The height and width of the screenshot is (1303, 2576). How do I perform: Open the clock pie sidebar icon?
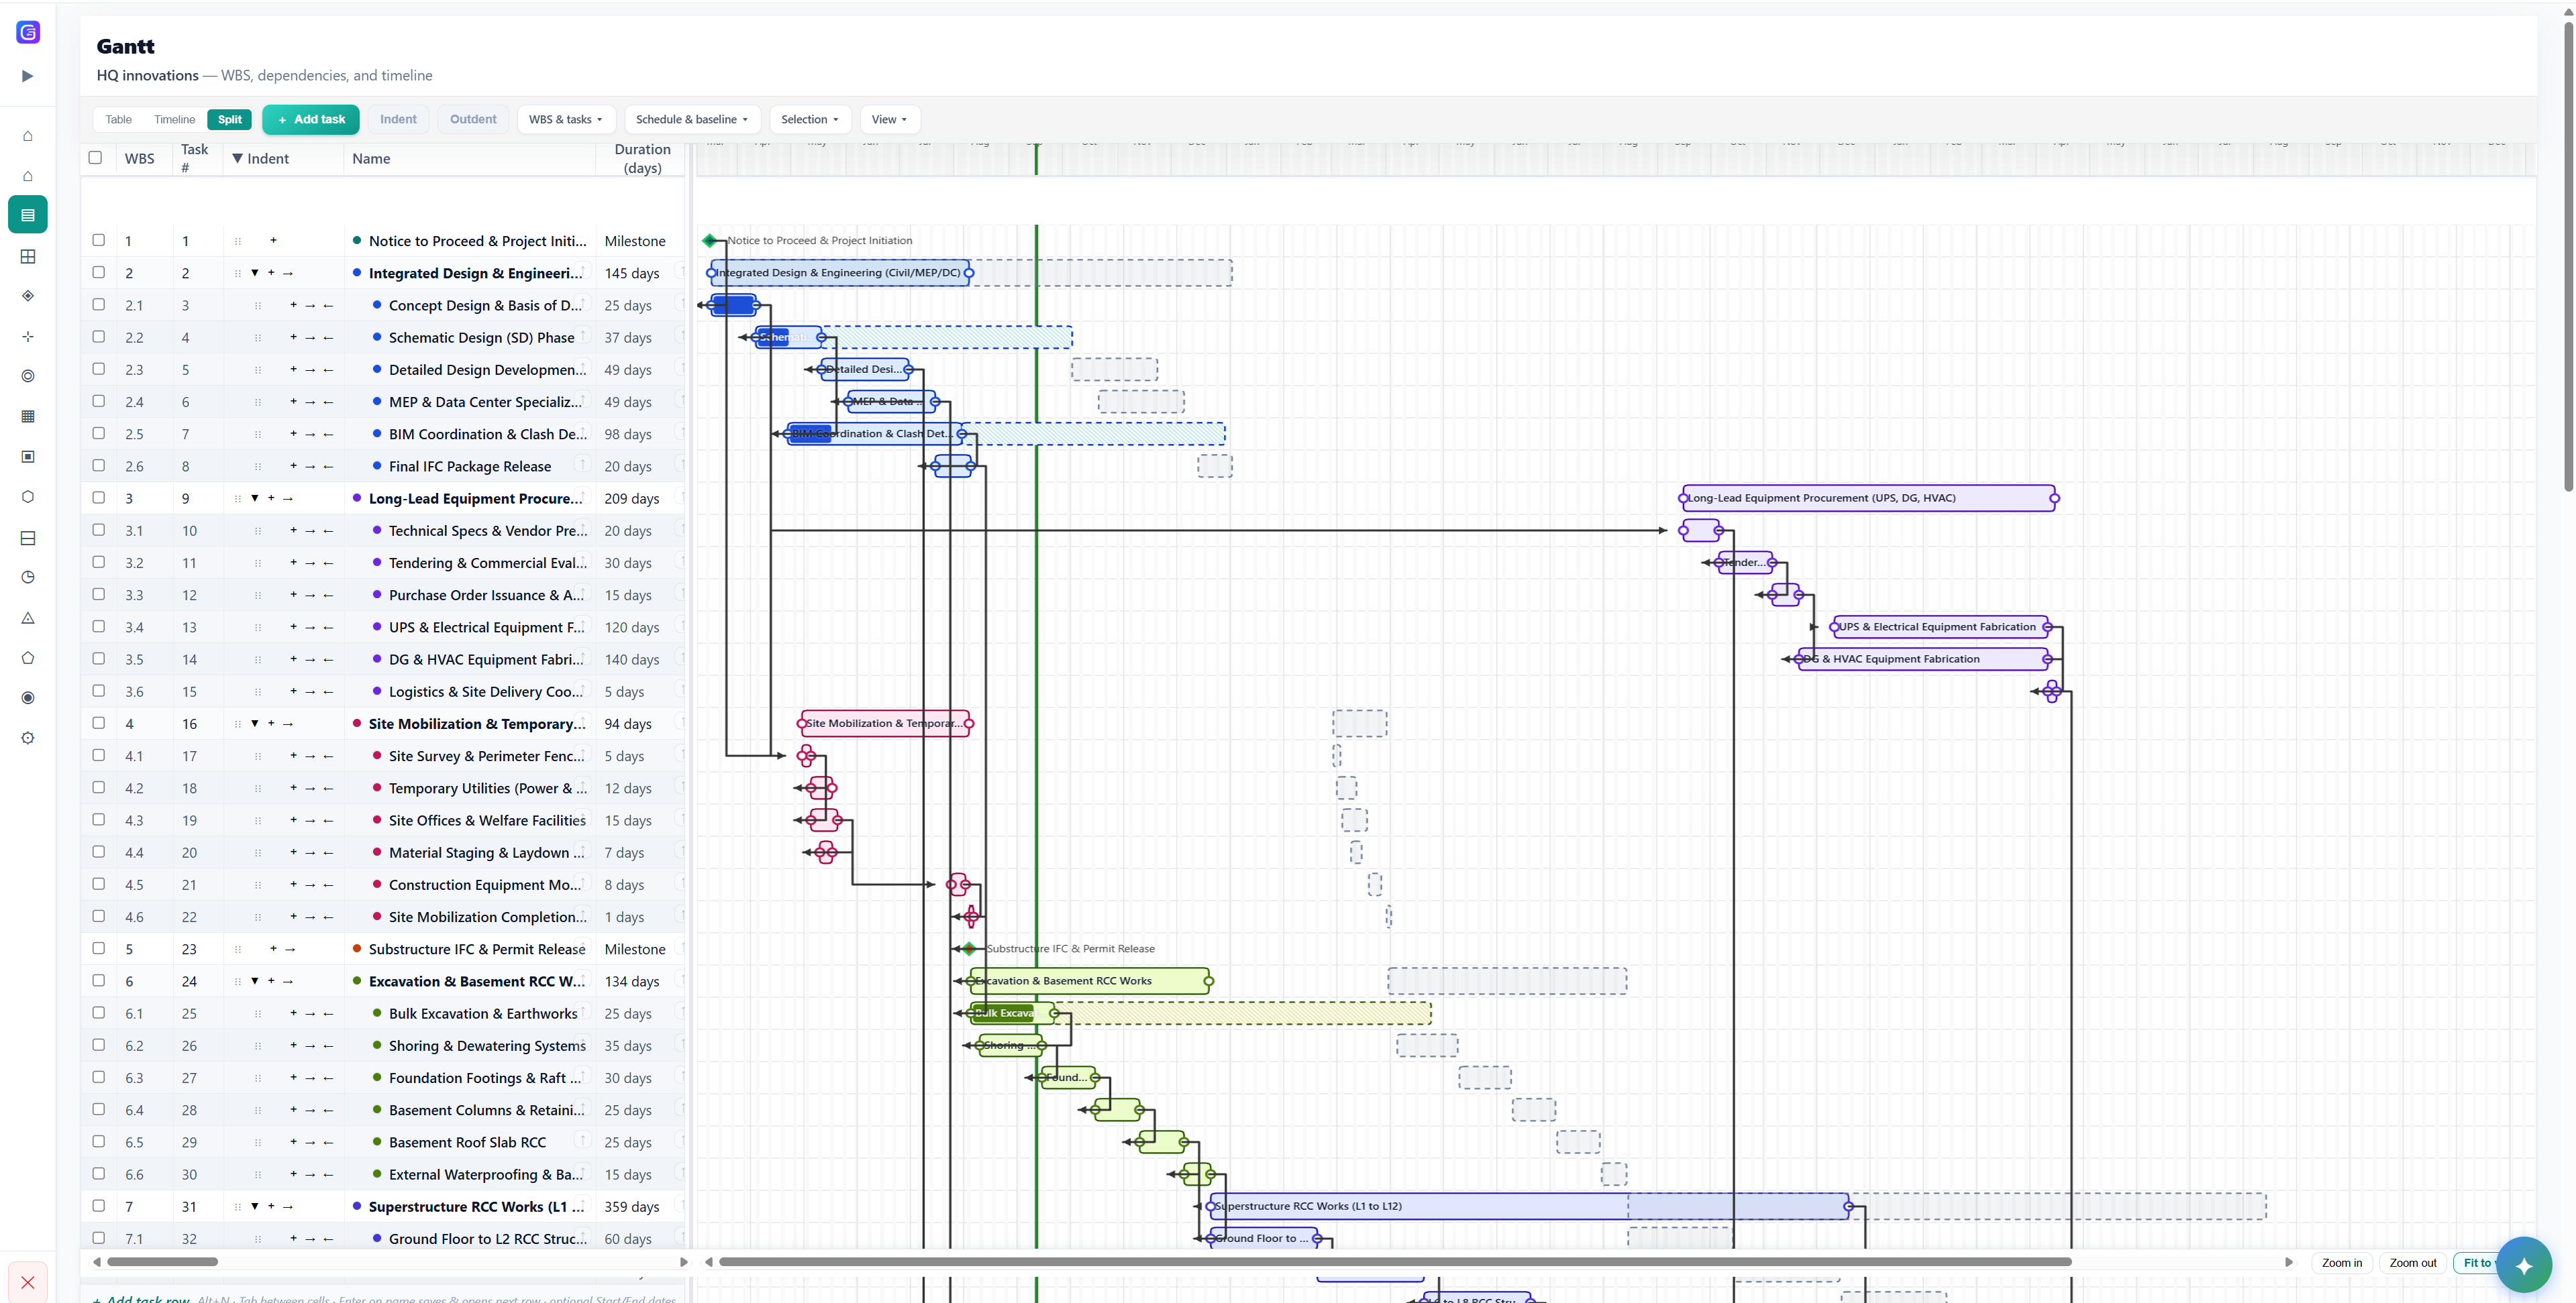pos(28,577)
